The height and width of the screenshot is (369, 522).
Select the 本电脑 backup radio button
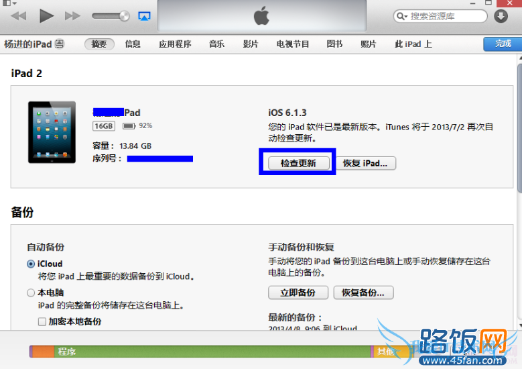click(31, 293)
